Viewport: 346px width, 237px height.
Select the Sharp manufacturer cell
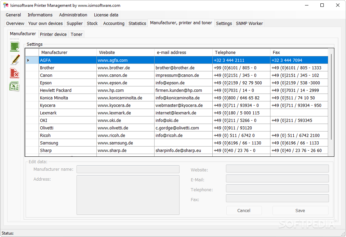(68, 150)
